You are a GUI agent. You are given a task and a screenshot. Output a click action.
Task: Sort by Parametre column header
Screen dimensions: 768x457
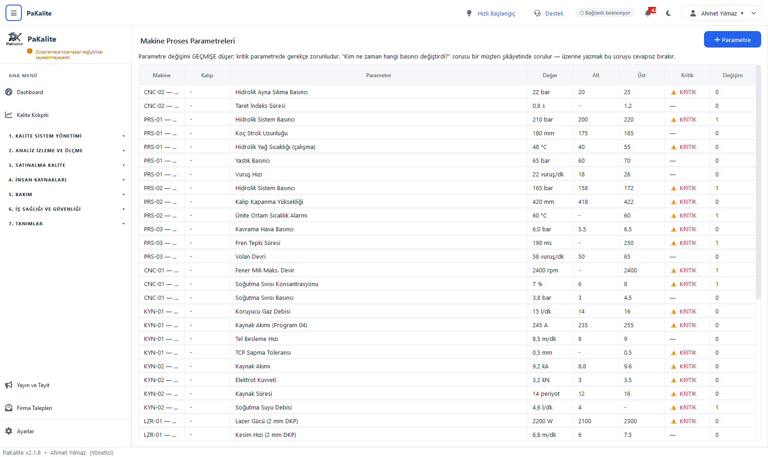[x=379, y=75]
